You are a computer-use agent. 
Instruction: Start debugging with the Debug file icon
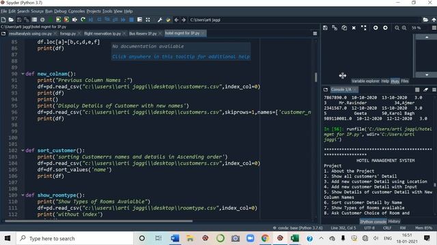(x=91, y=20)
